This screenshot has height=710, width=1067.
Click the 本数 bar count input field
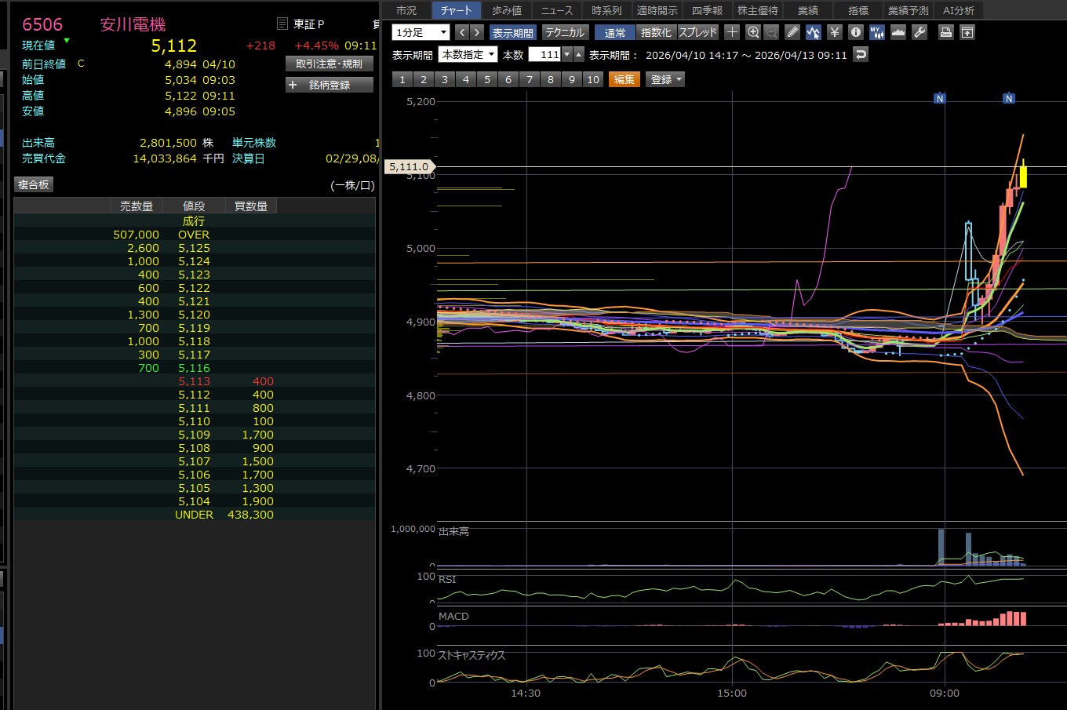pyautogui.click(x=544, y=54)
